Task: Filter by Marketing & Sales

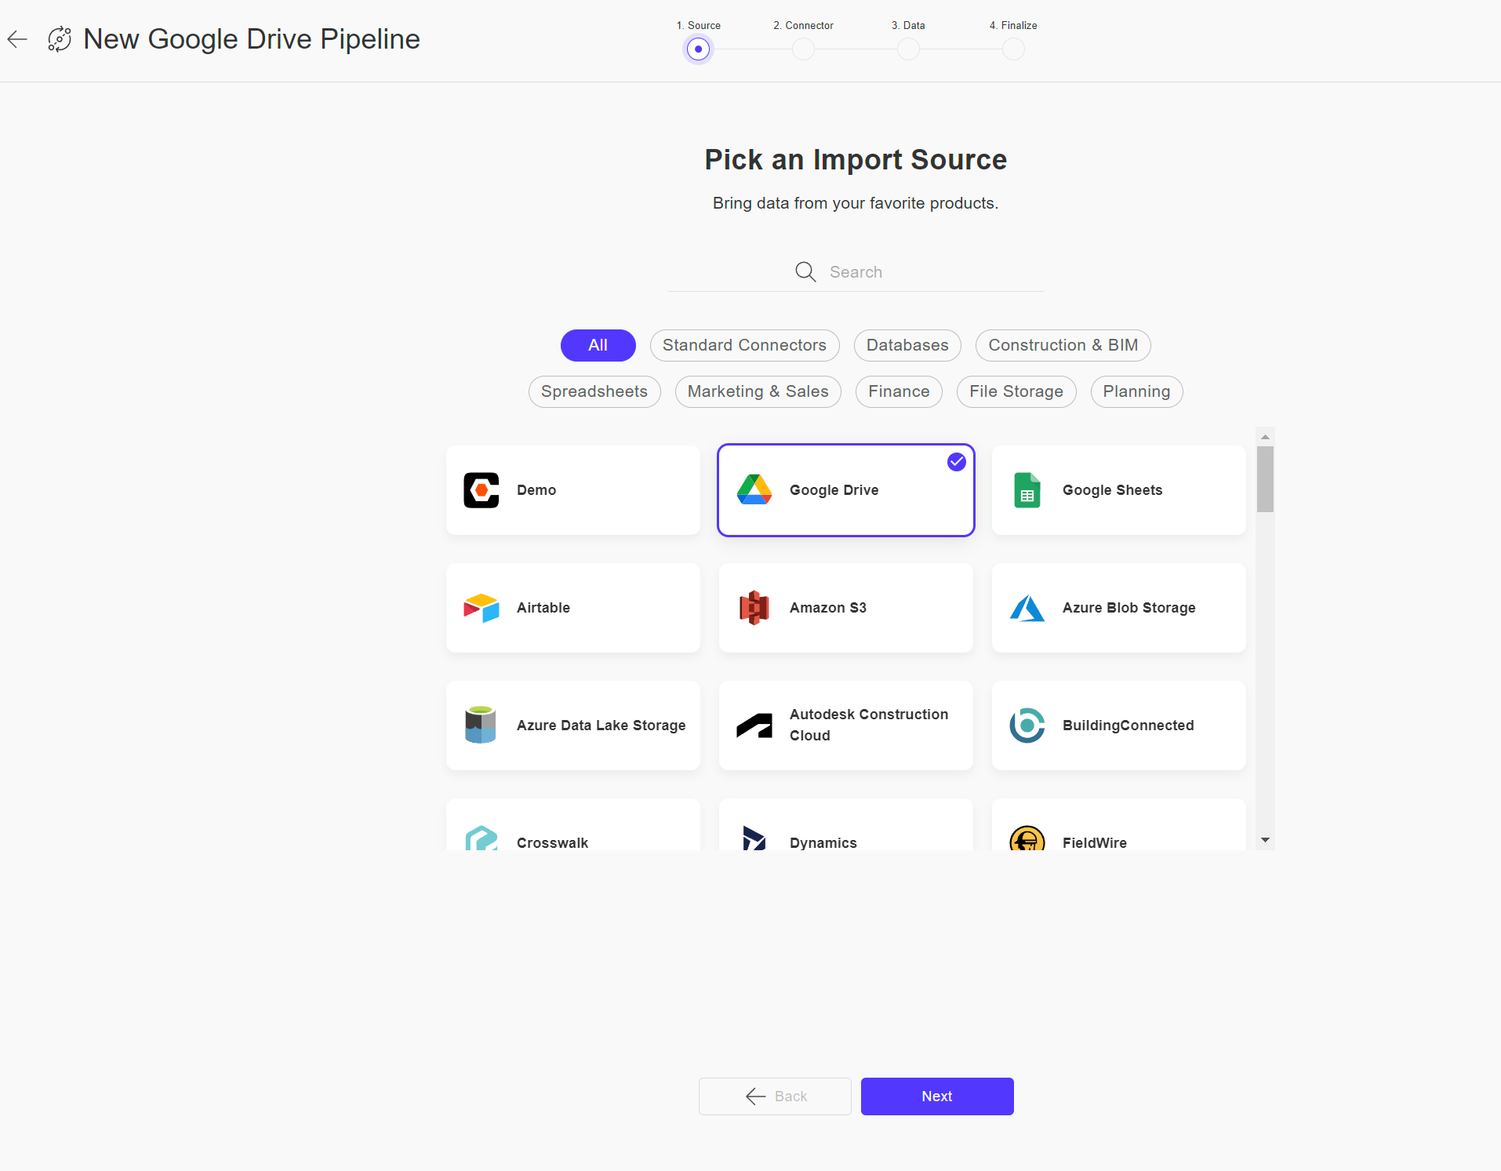Action: 758,391
